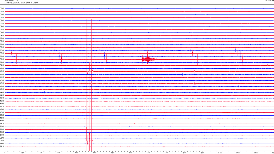Click the 21:00 row label
The height and width of the screenshot is (154, 274).
(x=2, y=132)
